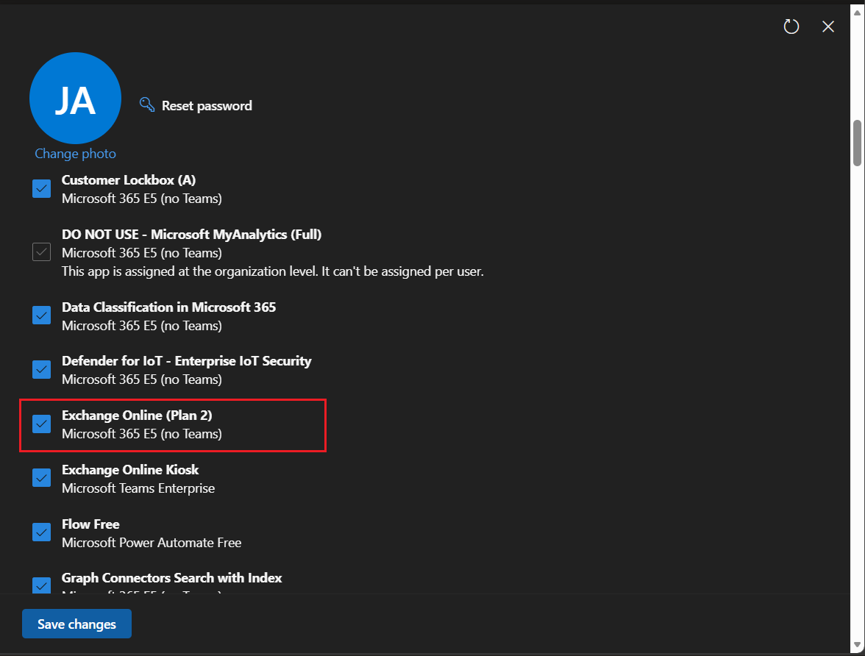Click 'Defender for IoT - Enterprise IoT Security' label

click(187, 361)
